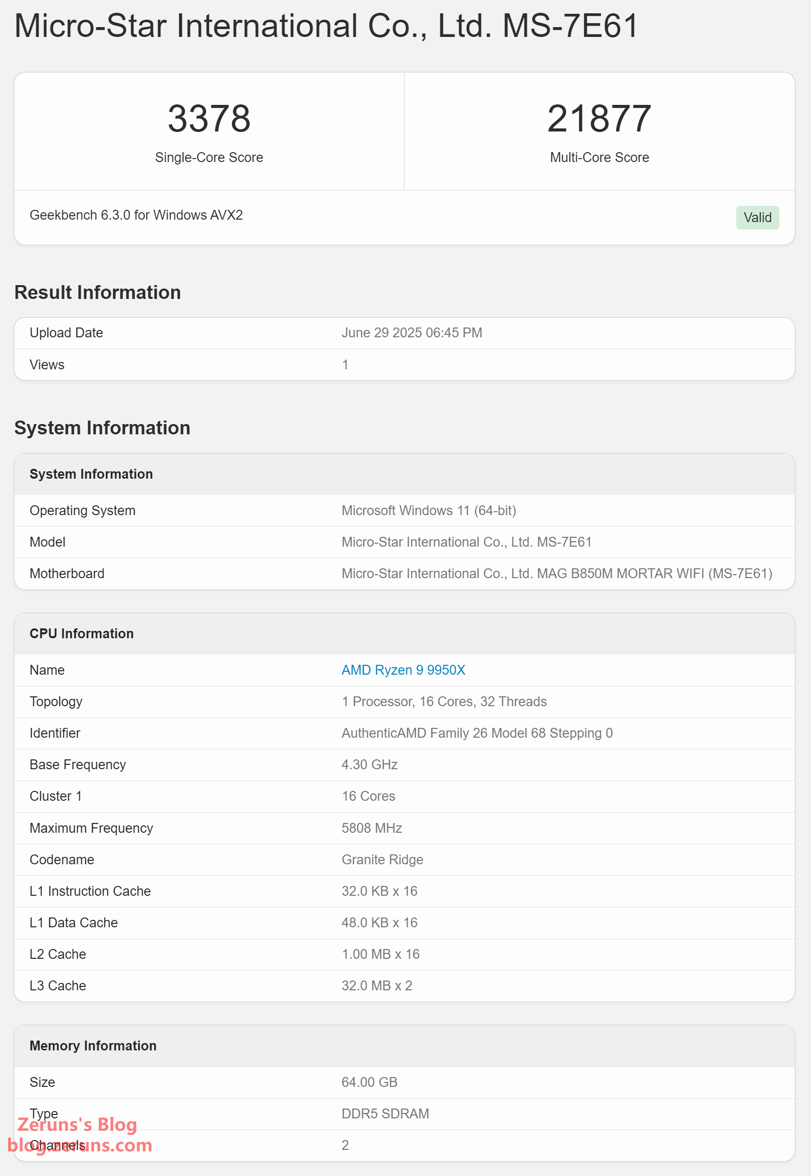Click the Operating System label
The width and height of the screenshot is (811, 1176).
click(x=82, y=510)
